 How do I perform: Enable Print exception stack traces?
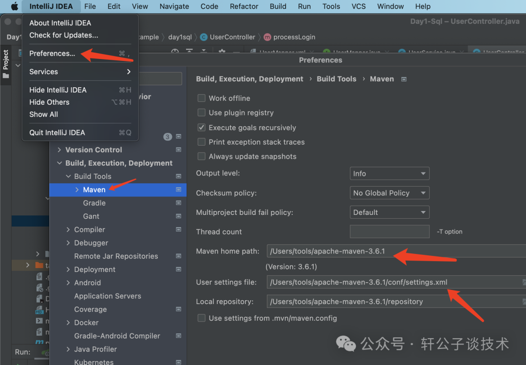201,142
